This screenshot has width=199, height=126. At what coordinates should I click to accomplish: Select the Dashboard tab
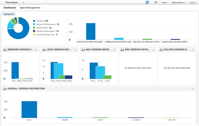(x=10, y=8)
